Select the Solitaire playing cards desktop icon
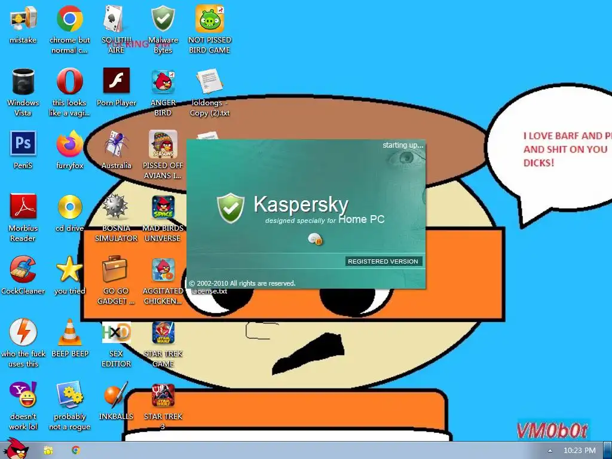The width and height of the screenshot is (612, 459). (116, 19)
